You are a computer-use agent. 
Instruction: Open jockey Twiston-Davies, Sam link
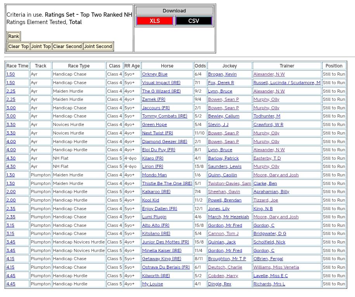pyautogui.click(x=229, y=183)
